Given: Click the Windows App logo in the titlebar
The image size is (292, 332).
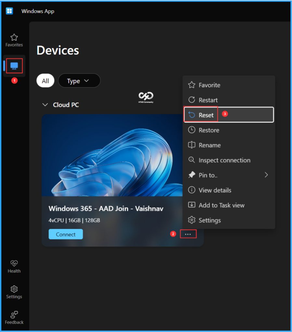Looking at the screenshot, I should pyautogui.click(x=9, y=11).
